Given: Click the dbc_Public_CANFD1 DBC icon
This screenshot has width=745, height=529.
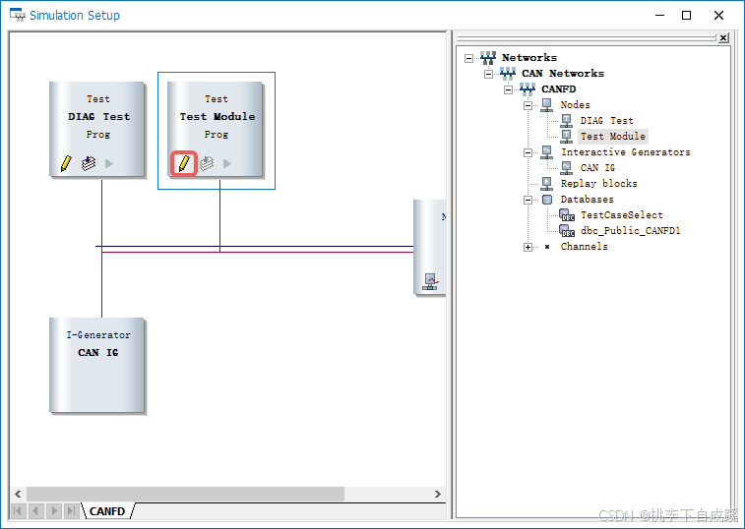Looking at the screenshot, I should (567, 231).
